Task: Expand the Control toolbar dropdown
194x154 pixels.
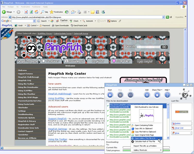Action: (38, 25)
